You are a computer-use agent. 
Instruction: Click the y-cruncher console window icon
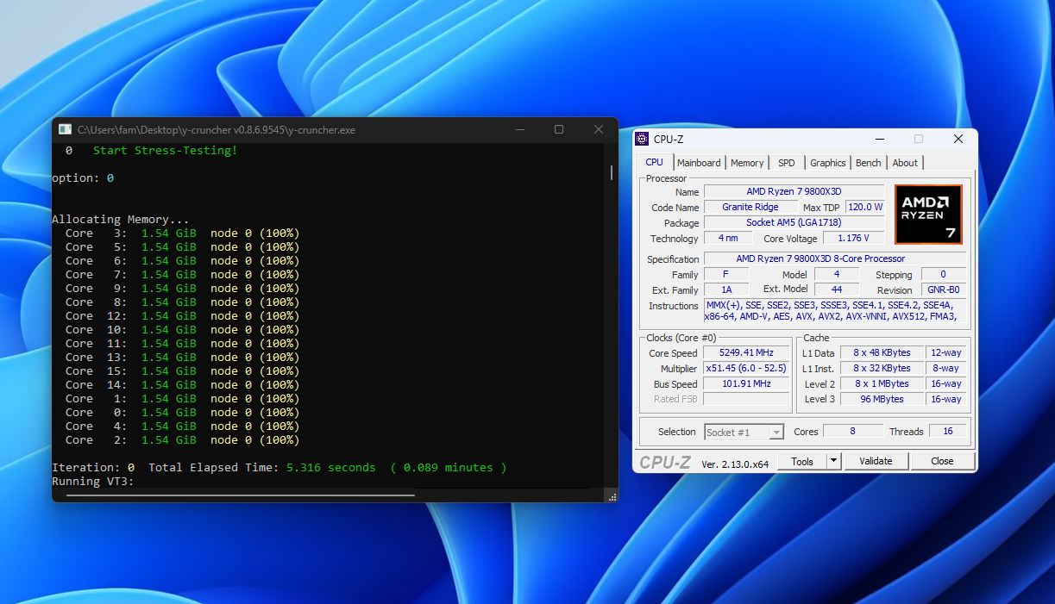coord(65,129)
